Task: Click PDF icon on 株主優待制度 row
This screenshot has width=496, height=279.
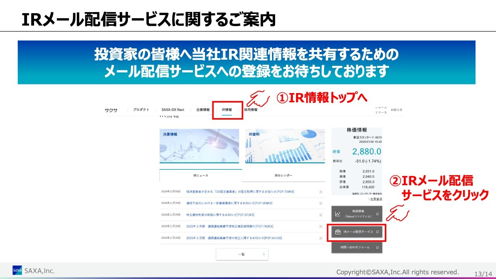Action: tap(321, 215)
